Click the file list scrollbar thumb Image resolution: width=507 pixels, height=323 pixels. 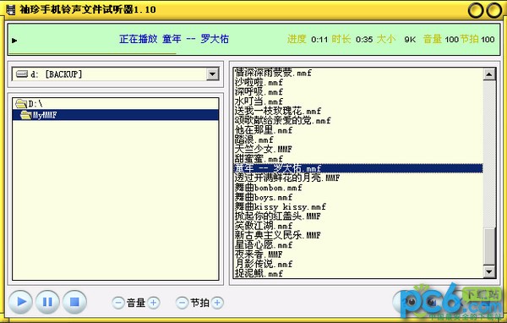(x=489, y=246)
